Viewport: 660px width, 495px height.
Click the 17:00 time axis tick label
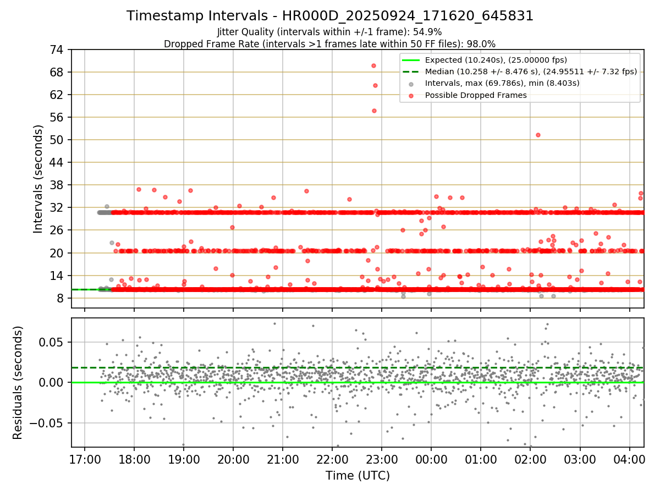tap(85, 460)
